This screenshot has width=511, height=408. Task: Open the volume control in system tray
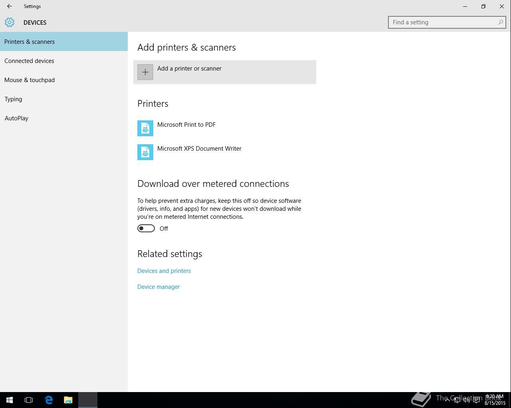click(466, 400)
